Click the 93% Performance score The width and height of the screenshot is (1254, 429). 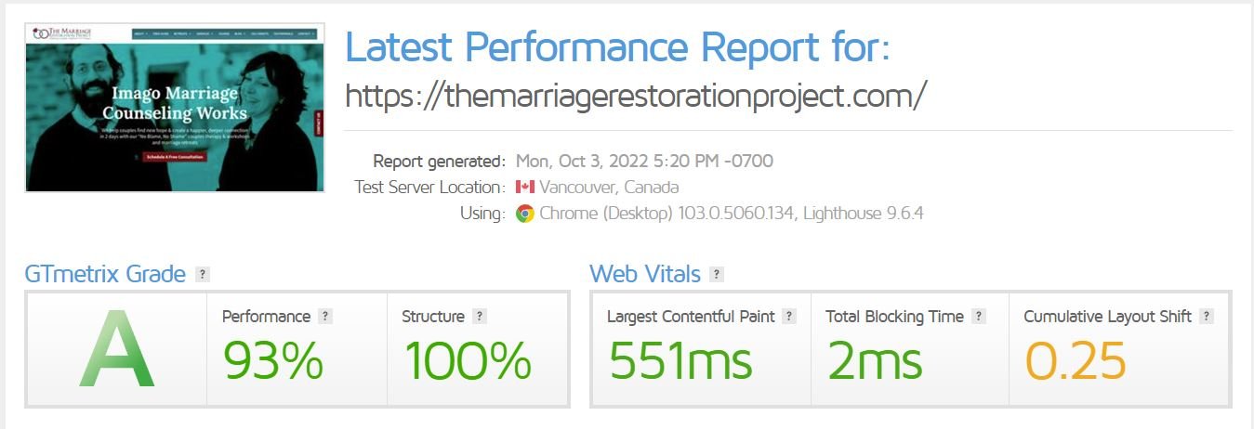[272, 360]
